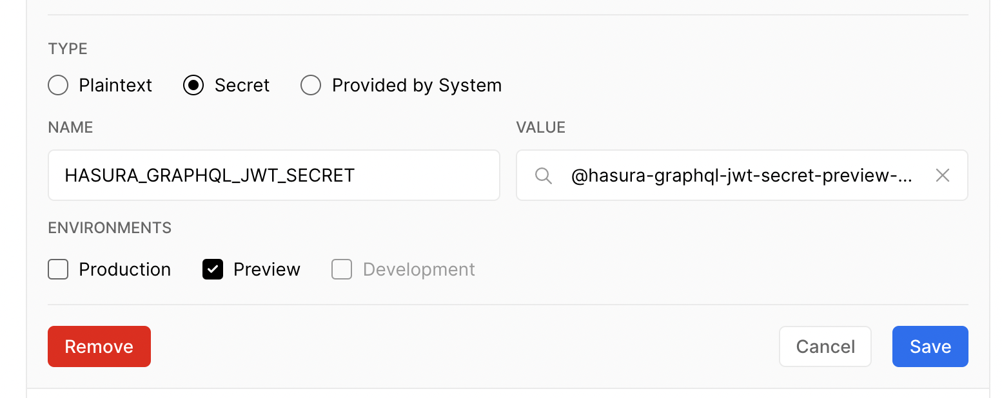Clear the secret value with X icon
This screenshot has height=398, width=1002.
click(x=942, y=175)
